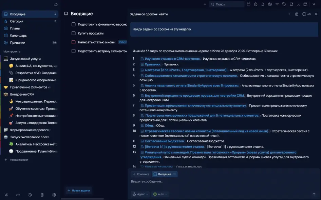Screen dimensions: 321x200
Task: Open the Agent mode dropdown
Action: (x=140, y=194)
